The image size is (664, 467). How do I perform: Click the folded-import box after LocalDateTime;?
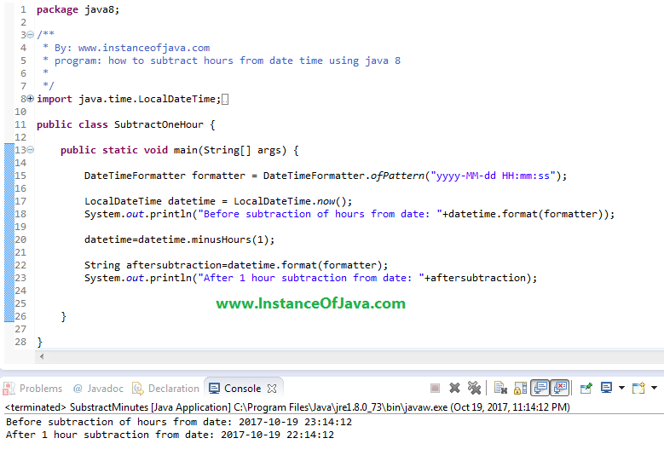tap(225, 100)
